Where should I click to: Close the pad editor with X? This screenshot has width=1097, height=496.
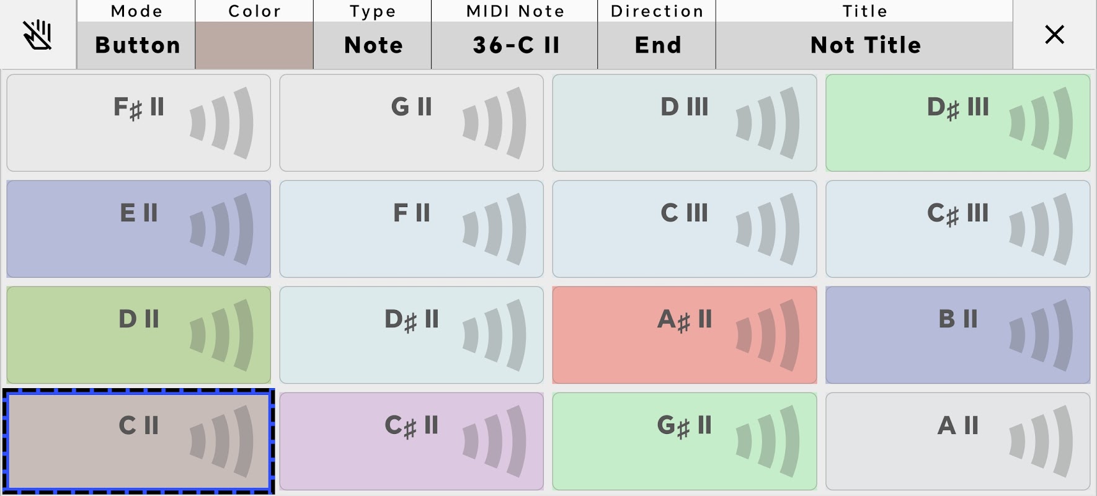[x=1054, y=35]
